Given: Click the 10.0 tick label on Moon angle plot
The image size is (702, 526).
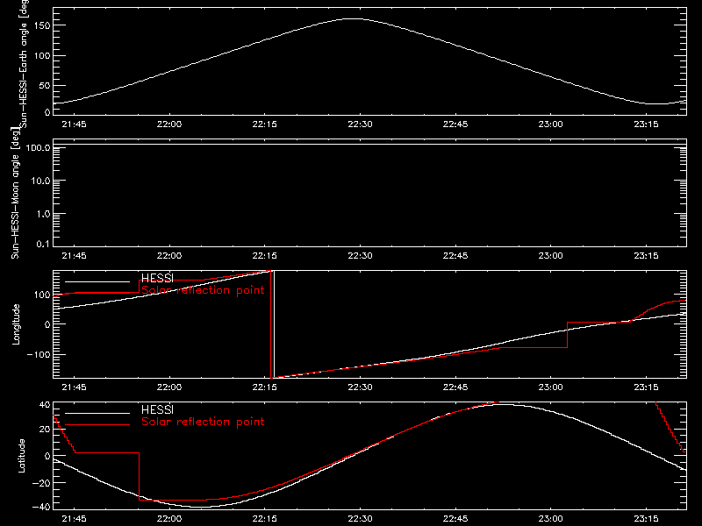Looking at the screenshot, I should pos(40,181).
